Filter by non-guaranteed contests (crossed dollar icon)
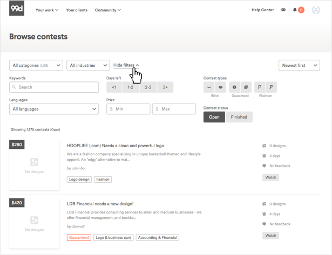 tap(246, 87)
